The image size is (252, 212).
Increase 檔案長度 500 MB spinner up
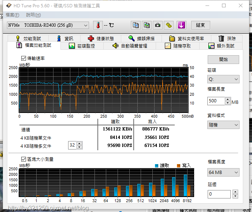click(227, 99)
